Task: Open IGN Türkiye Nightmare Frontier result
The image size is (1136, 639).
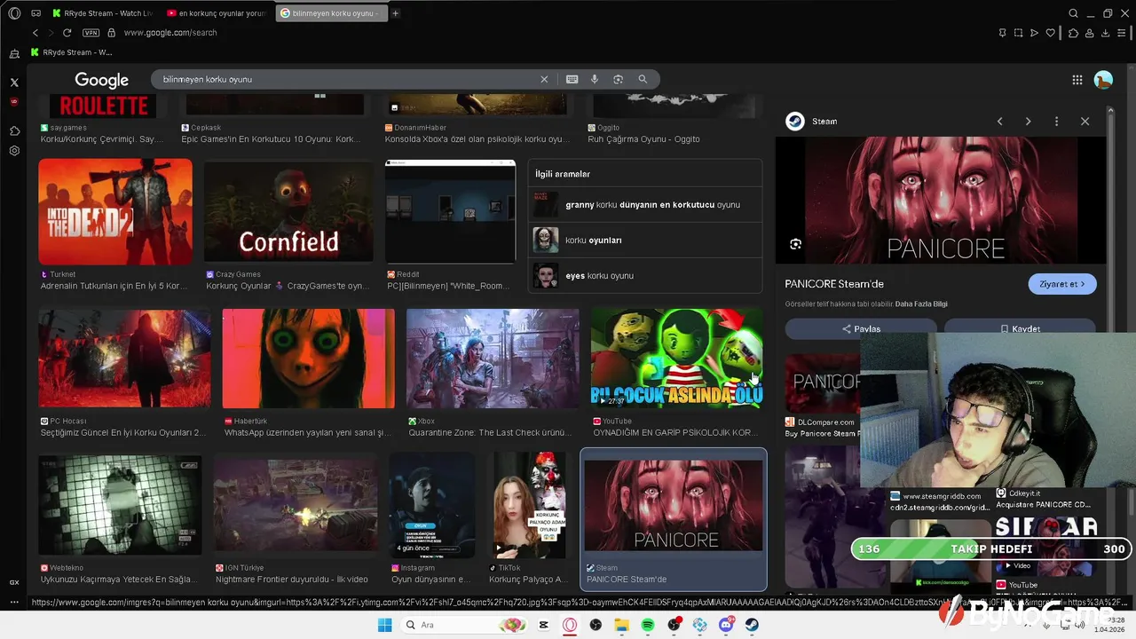Action: click(296, 505)
